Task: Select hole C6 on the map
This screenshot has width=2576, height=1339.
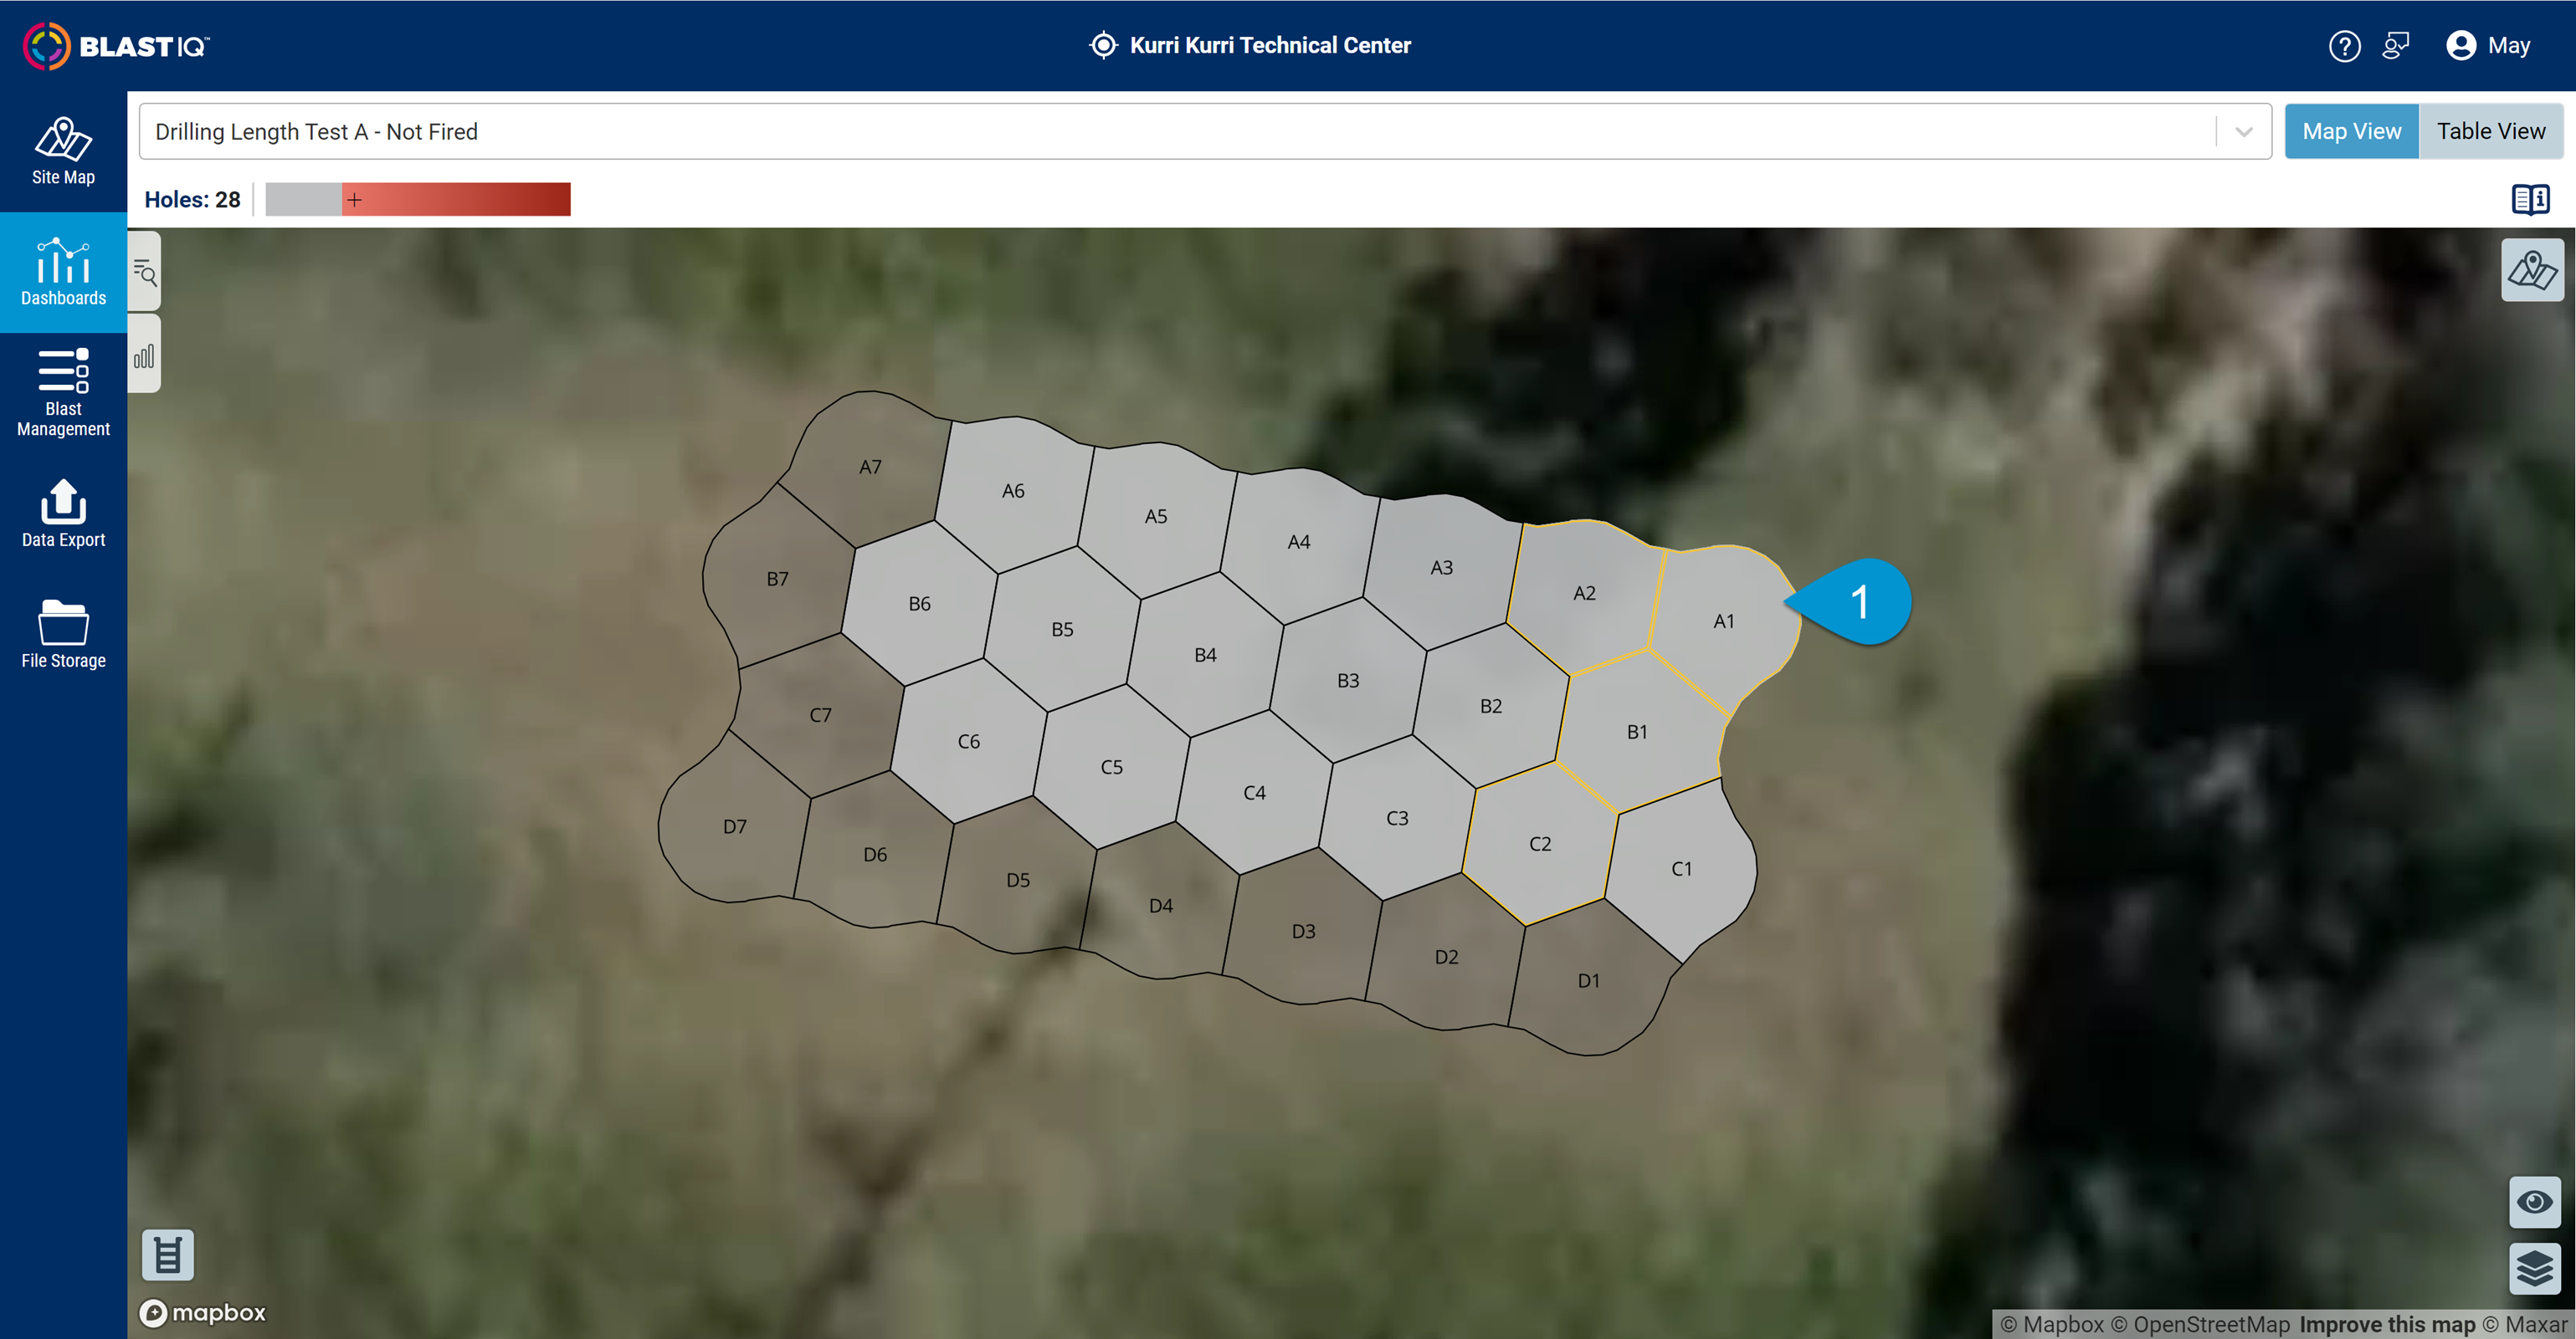Action: pyautogui.click(x=968, y=742)
